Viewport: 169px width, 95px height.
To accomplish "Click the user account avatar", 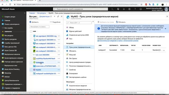I will tap(166, 9).
